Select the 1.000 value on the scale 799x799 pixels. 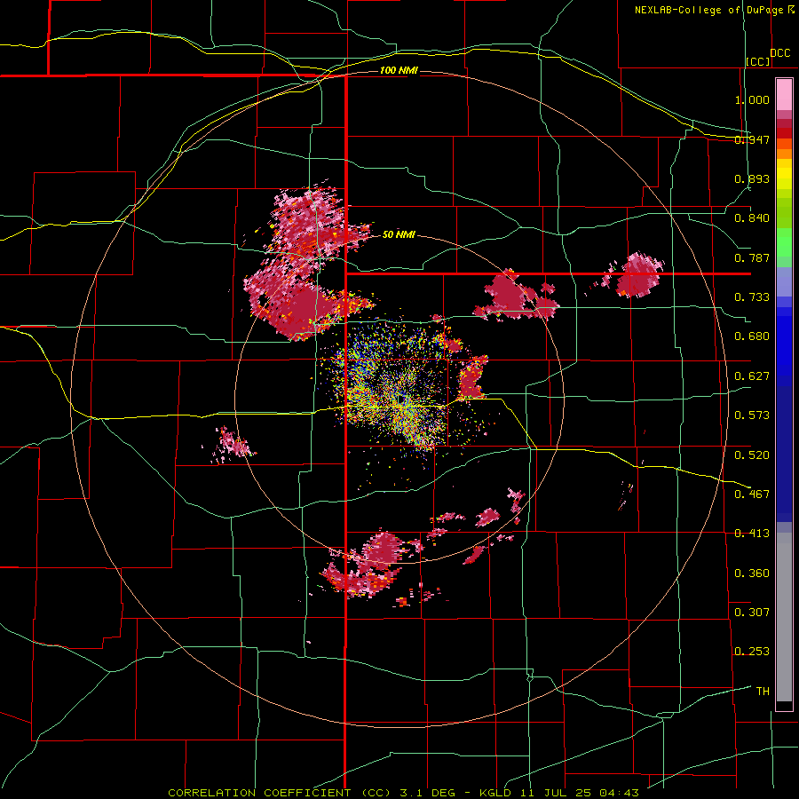(x=752, y=99)
